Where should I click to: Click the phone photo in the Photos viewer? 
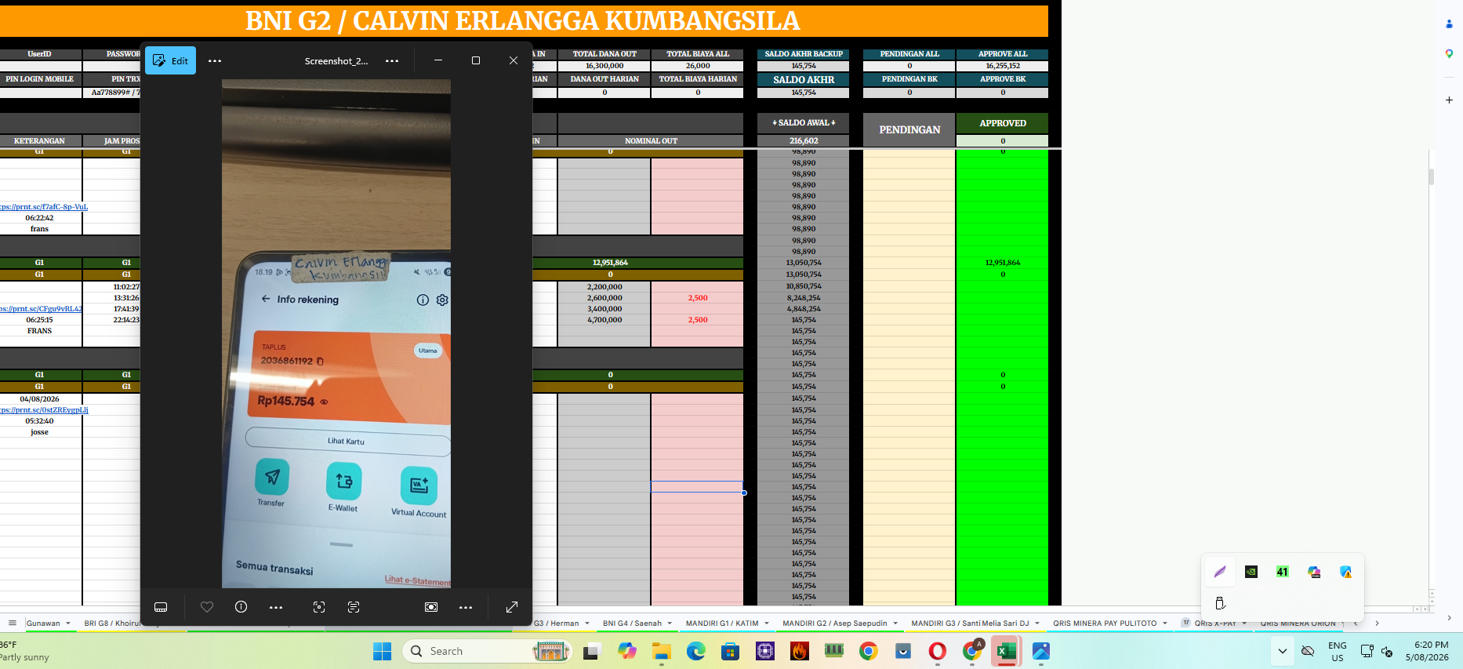[336, 333]
